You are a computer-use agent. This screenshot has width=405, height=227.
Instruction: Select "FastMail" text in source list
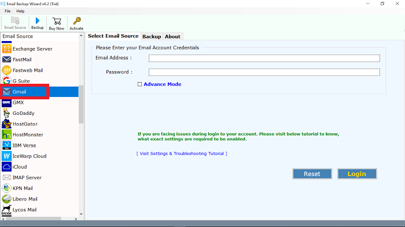[x=22, y=59]
